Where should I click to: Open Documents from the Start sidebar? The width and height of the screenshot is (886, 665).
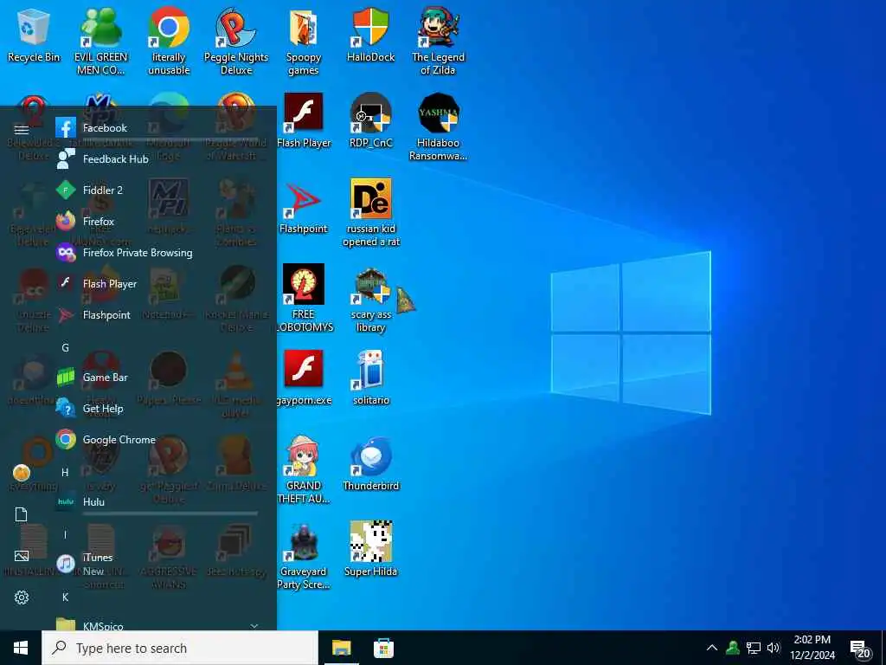point(22,514)
